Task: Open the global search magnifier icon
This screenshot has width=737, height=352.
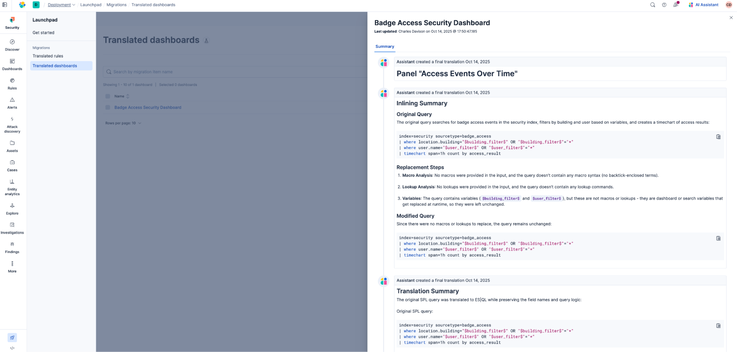Action: pyautogui.click(x=653, y=5)
